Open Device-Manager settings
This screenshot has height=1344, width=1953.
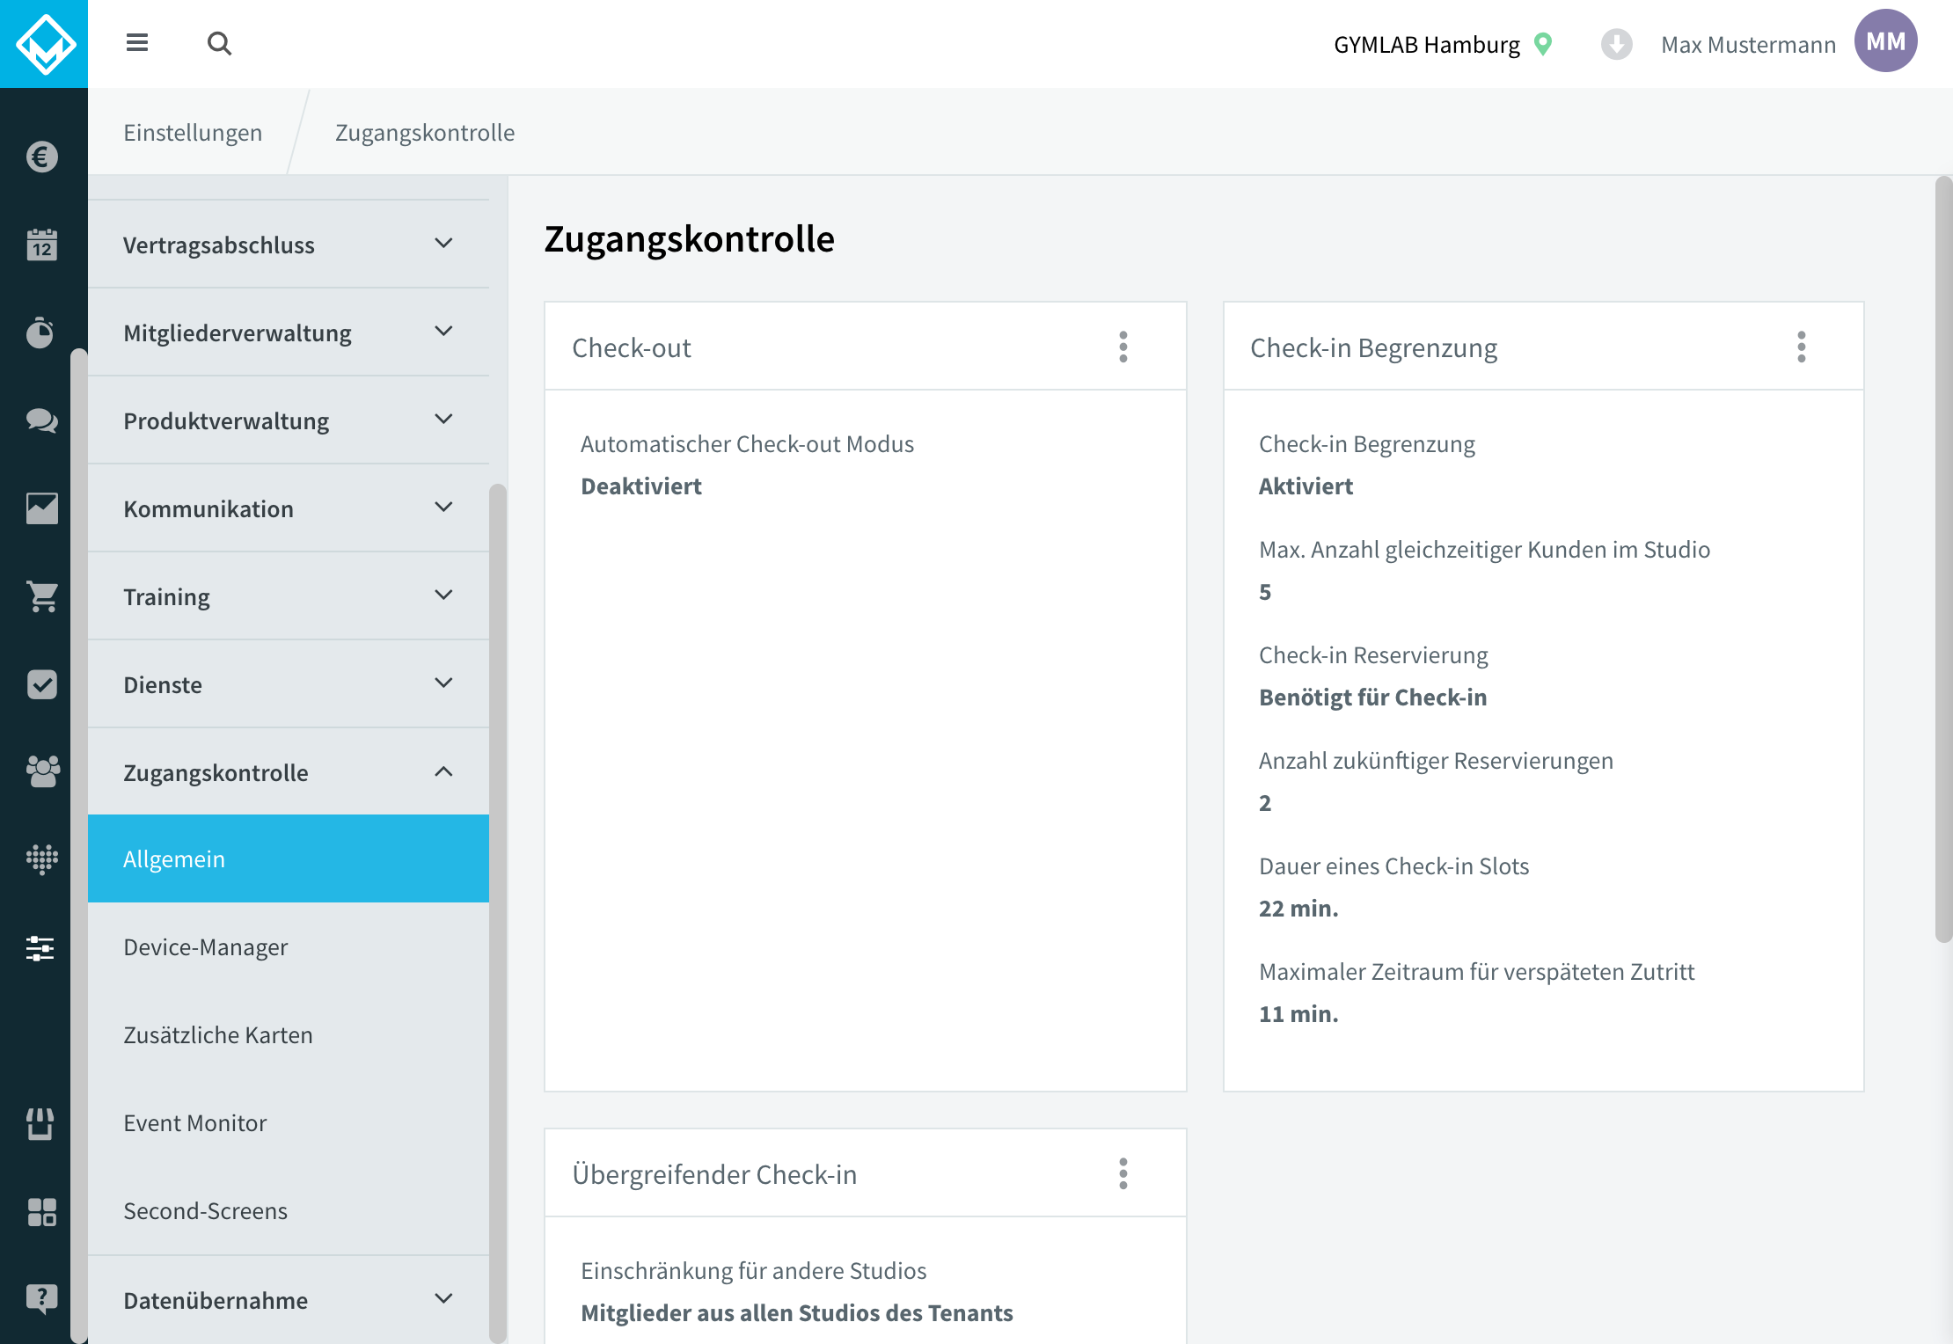[x=289, y=946]
